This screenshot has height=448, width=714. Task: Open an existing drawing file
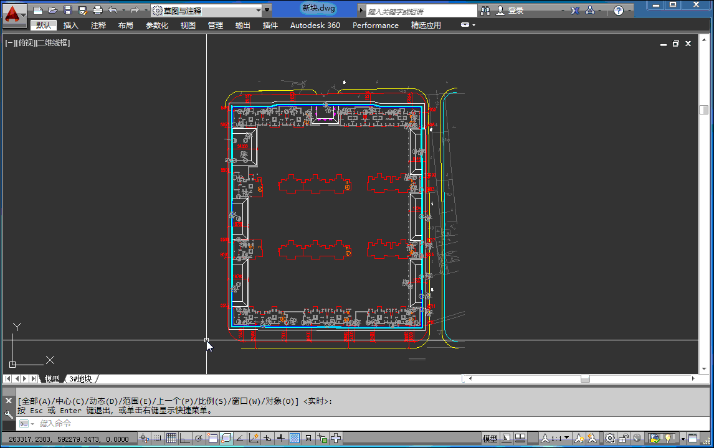[x=53, y=10]
